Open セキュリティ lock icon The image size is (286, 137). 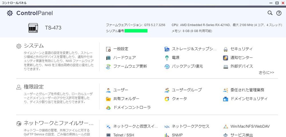[x=226, y=49]
